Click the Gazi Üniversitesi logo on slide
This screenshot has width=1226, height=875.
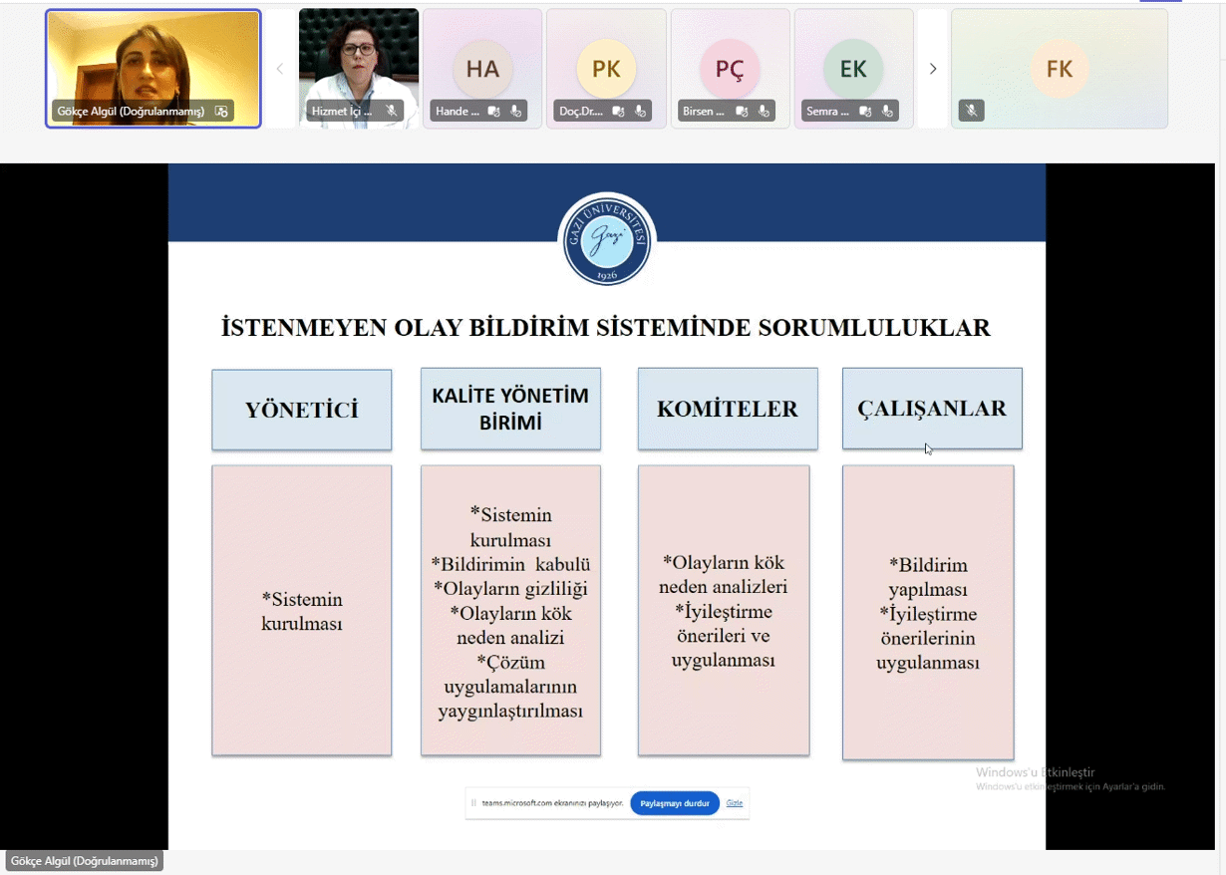(x=606, y=240)
